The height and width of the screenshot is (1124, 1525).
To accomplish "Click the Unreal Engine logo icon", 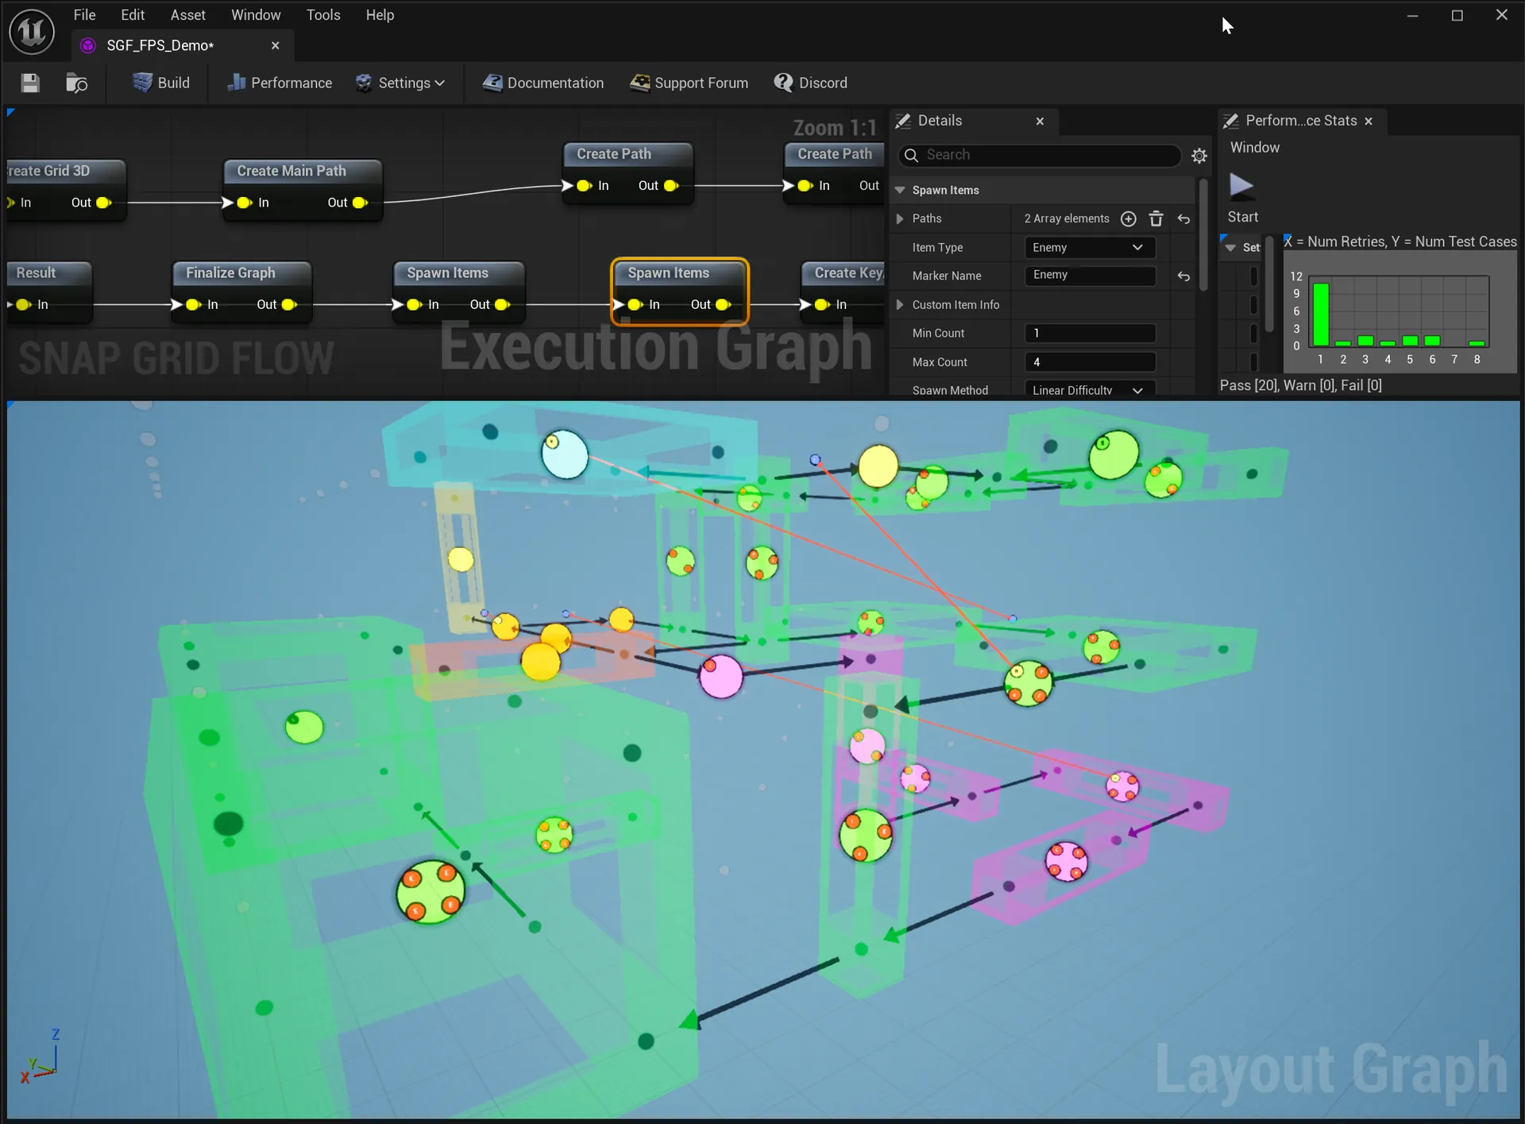I will [x=32, y=32].
